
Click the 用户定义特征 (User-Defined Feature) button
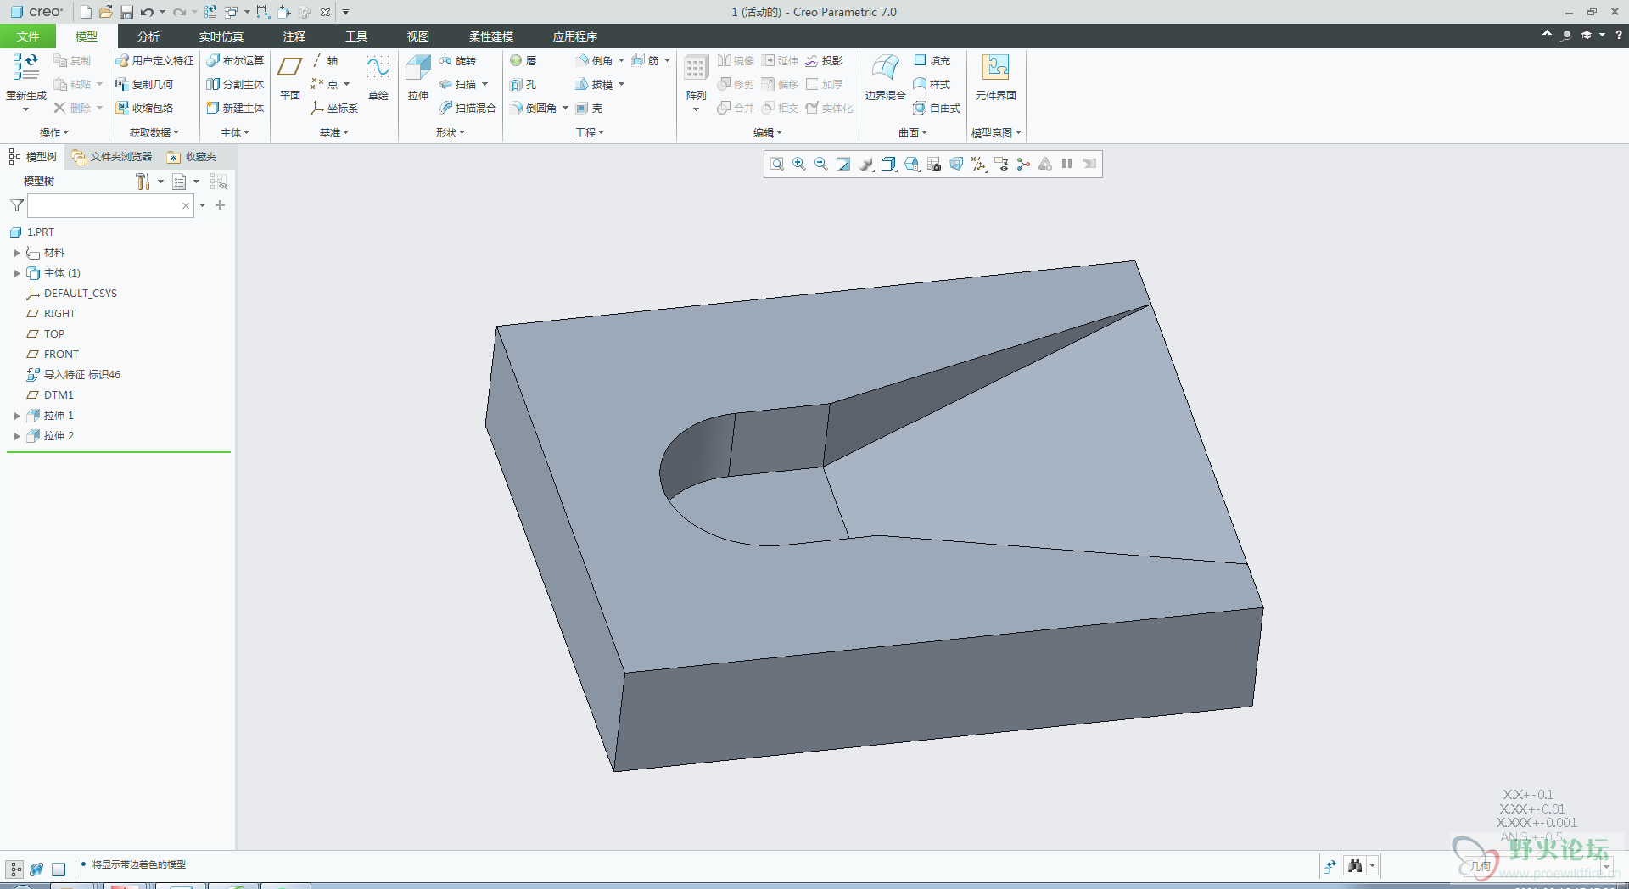[x=154, y=61]
